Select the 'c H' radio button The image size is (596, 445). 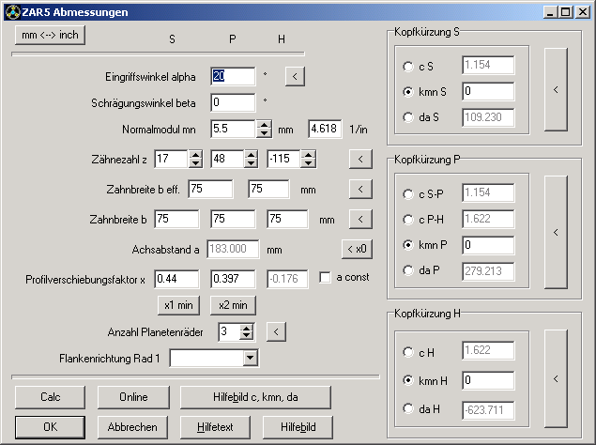click(x=407, y=352)
